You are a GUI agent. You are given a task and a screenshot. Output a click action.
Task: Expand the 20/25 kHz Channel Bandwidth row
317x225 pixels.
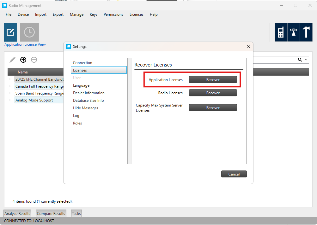pos(10,79)
